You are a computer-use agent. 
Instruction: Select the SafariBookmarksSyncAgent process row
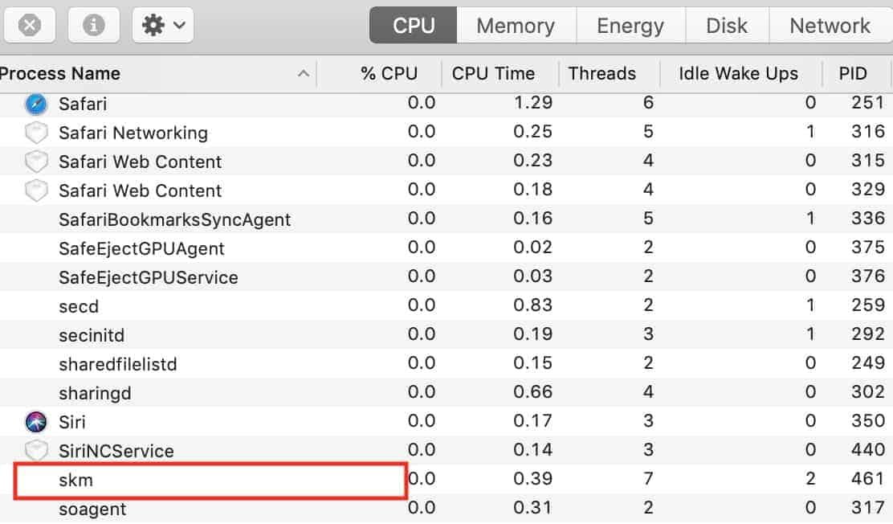tap(446, 219)
